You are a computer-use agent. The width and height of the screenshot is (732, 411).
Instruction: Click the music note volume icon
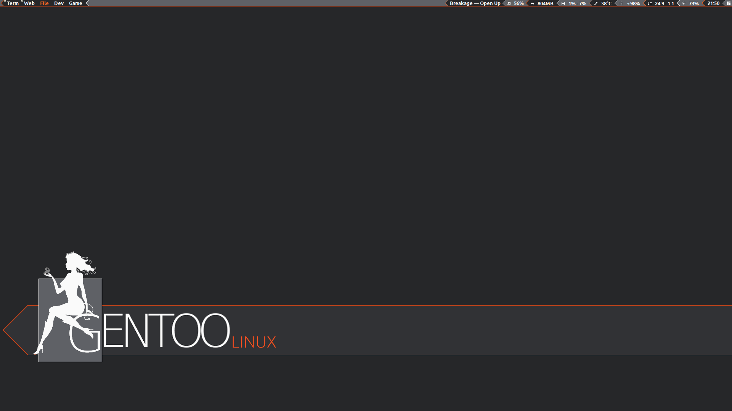(509, 3)
